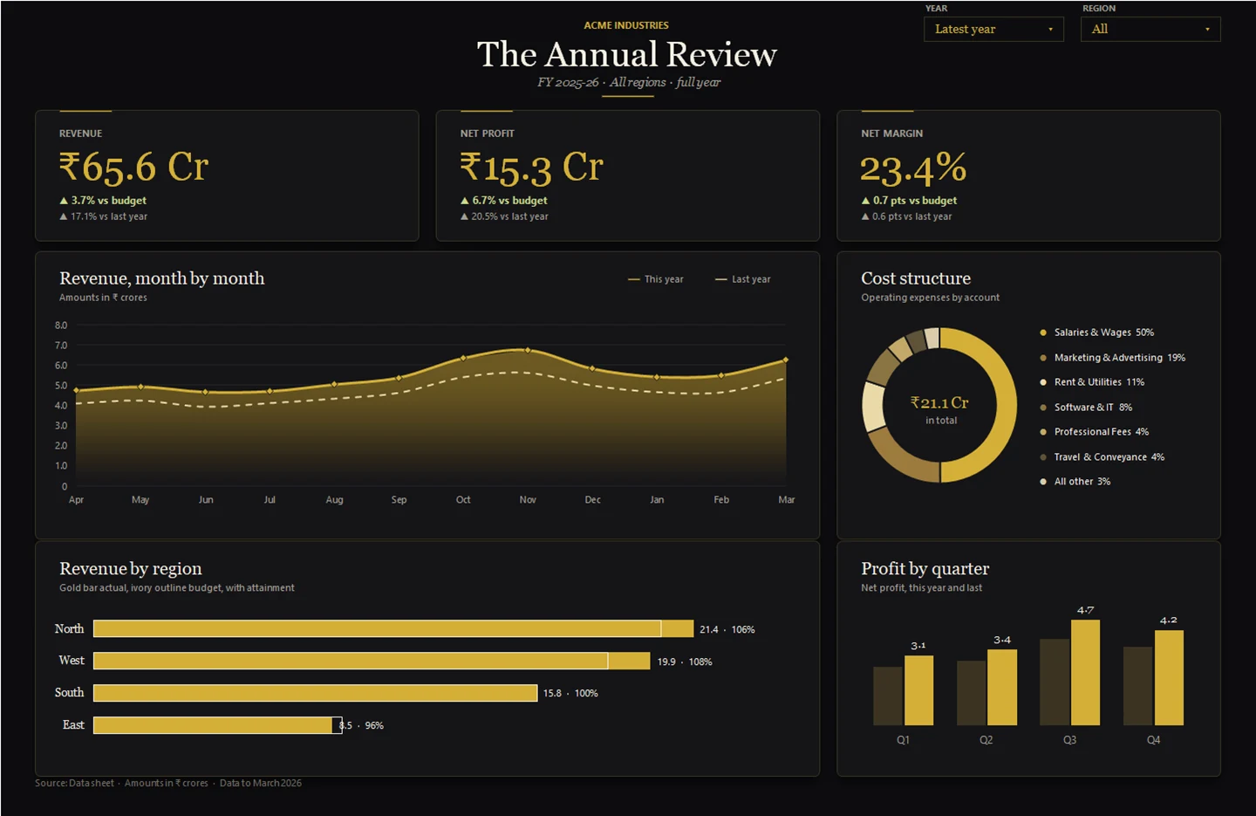Click '0.7 pts vs budget' under Net Margin
1256x816 pixels.
pos(909,201)
